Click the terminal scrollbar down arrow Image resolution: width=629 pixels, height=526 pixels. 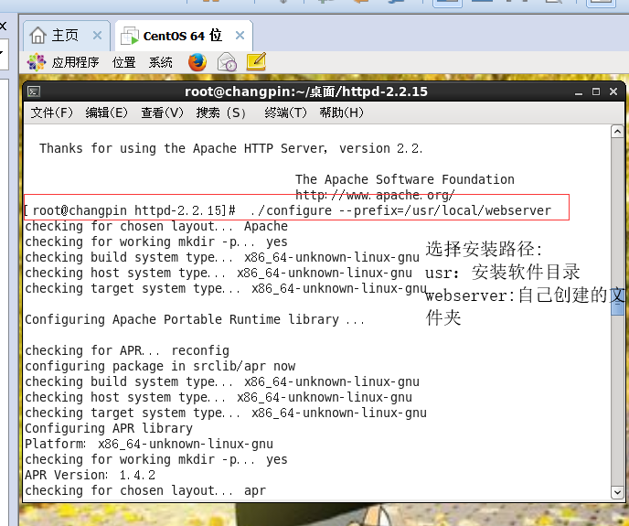617,492
